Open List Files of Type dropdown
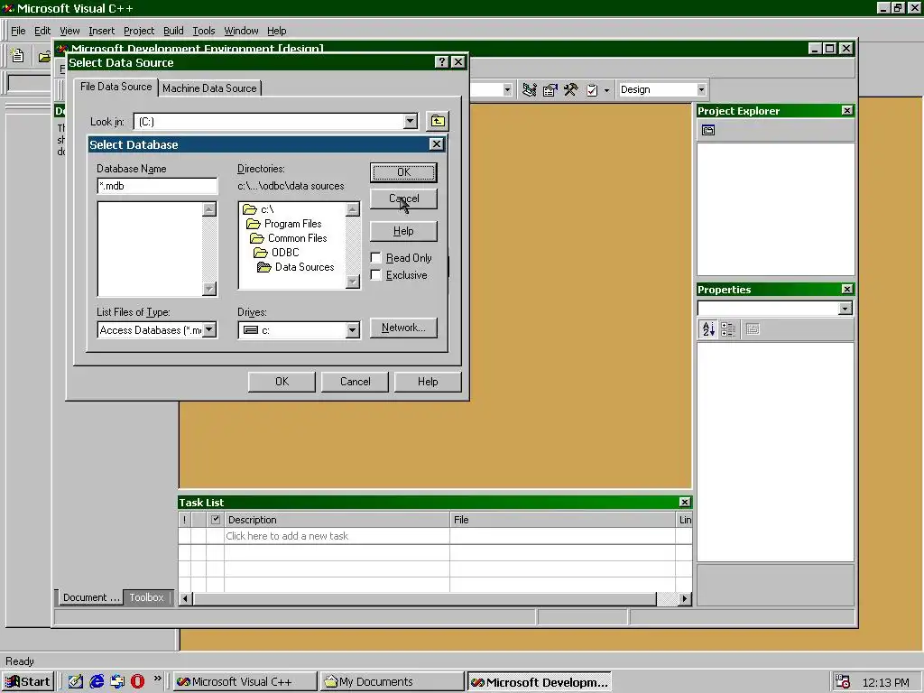This screenshot has height=693, width=924. [209, 329]
